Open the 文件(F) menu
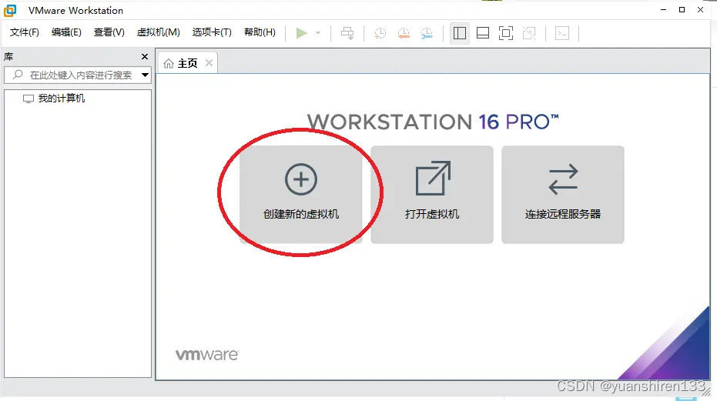Viewport: 717px width, 401px height. 25,32
